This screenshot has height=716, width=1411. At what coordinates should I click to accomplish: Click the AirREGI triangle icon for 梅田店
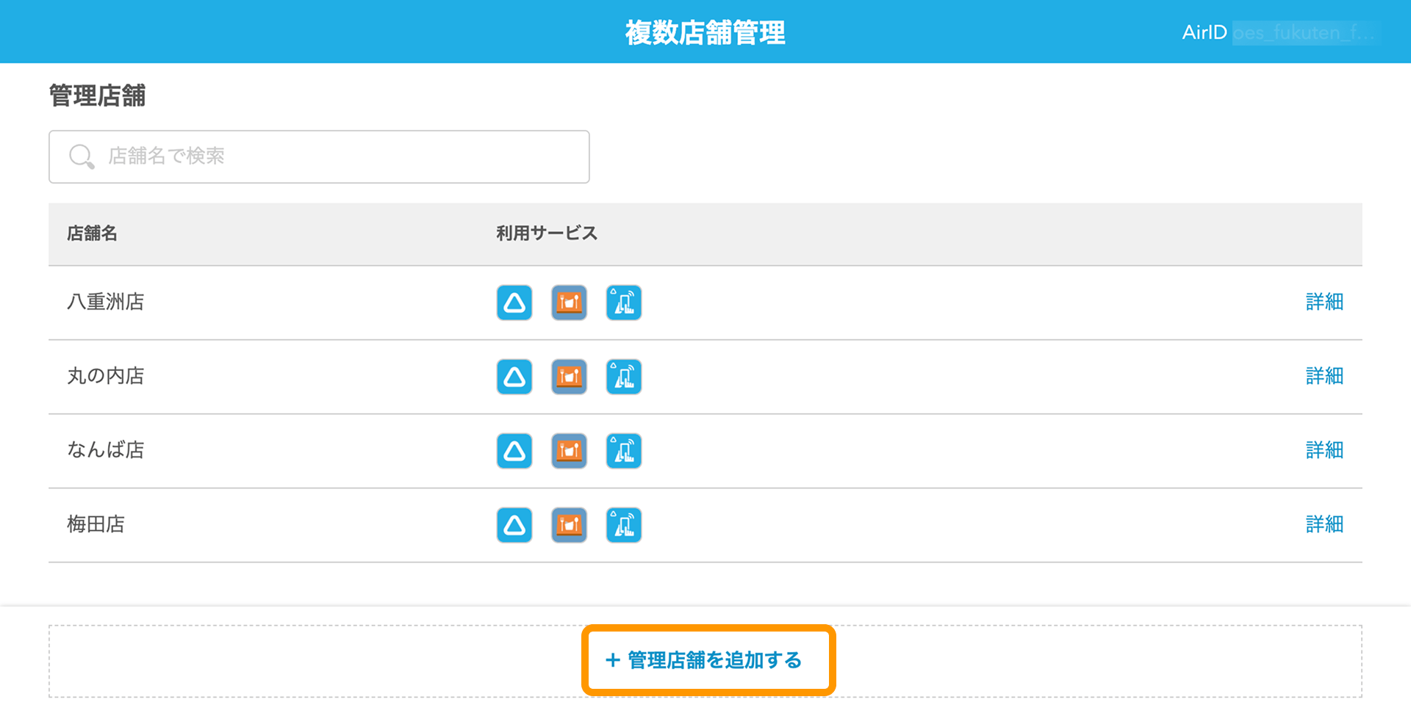pyautogui.click(x=514, y=525)
